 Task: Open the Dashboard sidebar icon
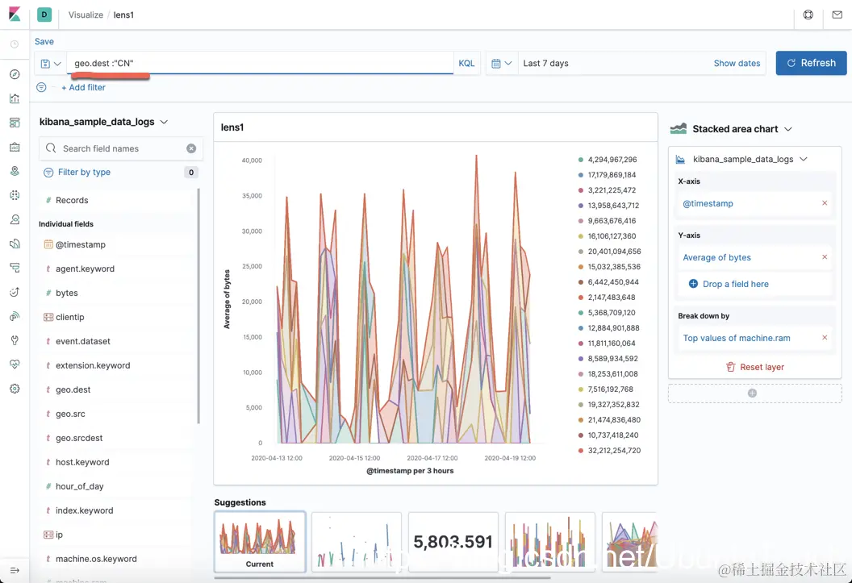pyautogui.click(x=15, y=123)
